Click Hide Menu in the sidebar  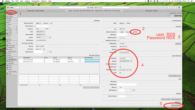[12, 58]
